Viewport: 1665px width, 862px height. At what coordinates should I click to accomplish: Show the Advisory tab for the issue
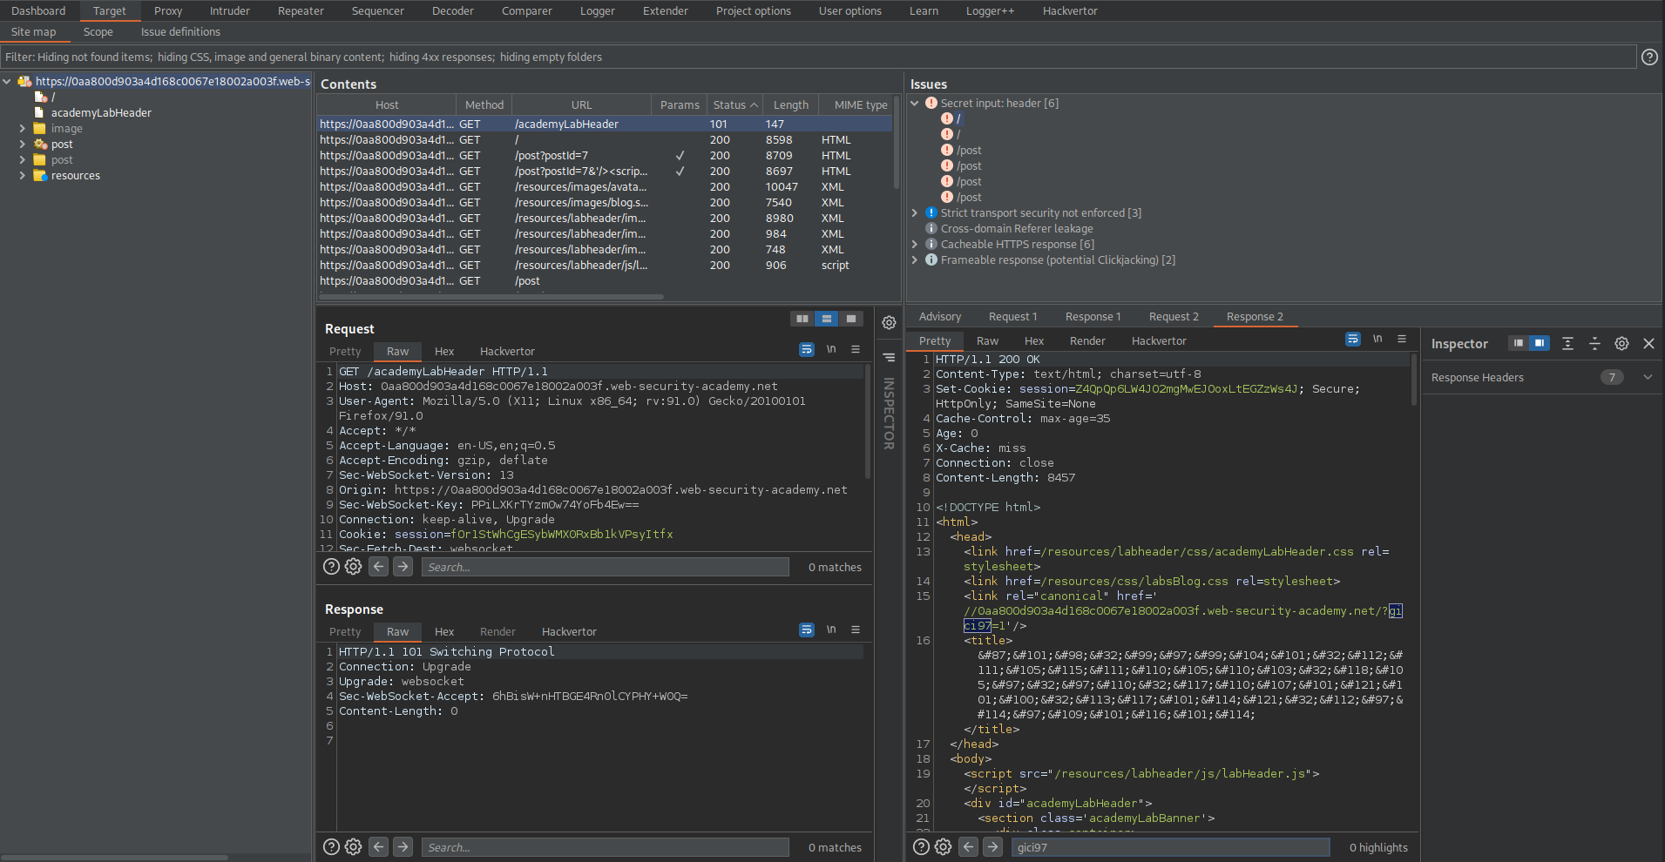tap(939, 316)
